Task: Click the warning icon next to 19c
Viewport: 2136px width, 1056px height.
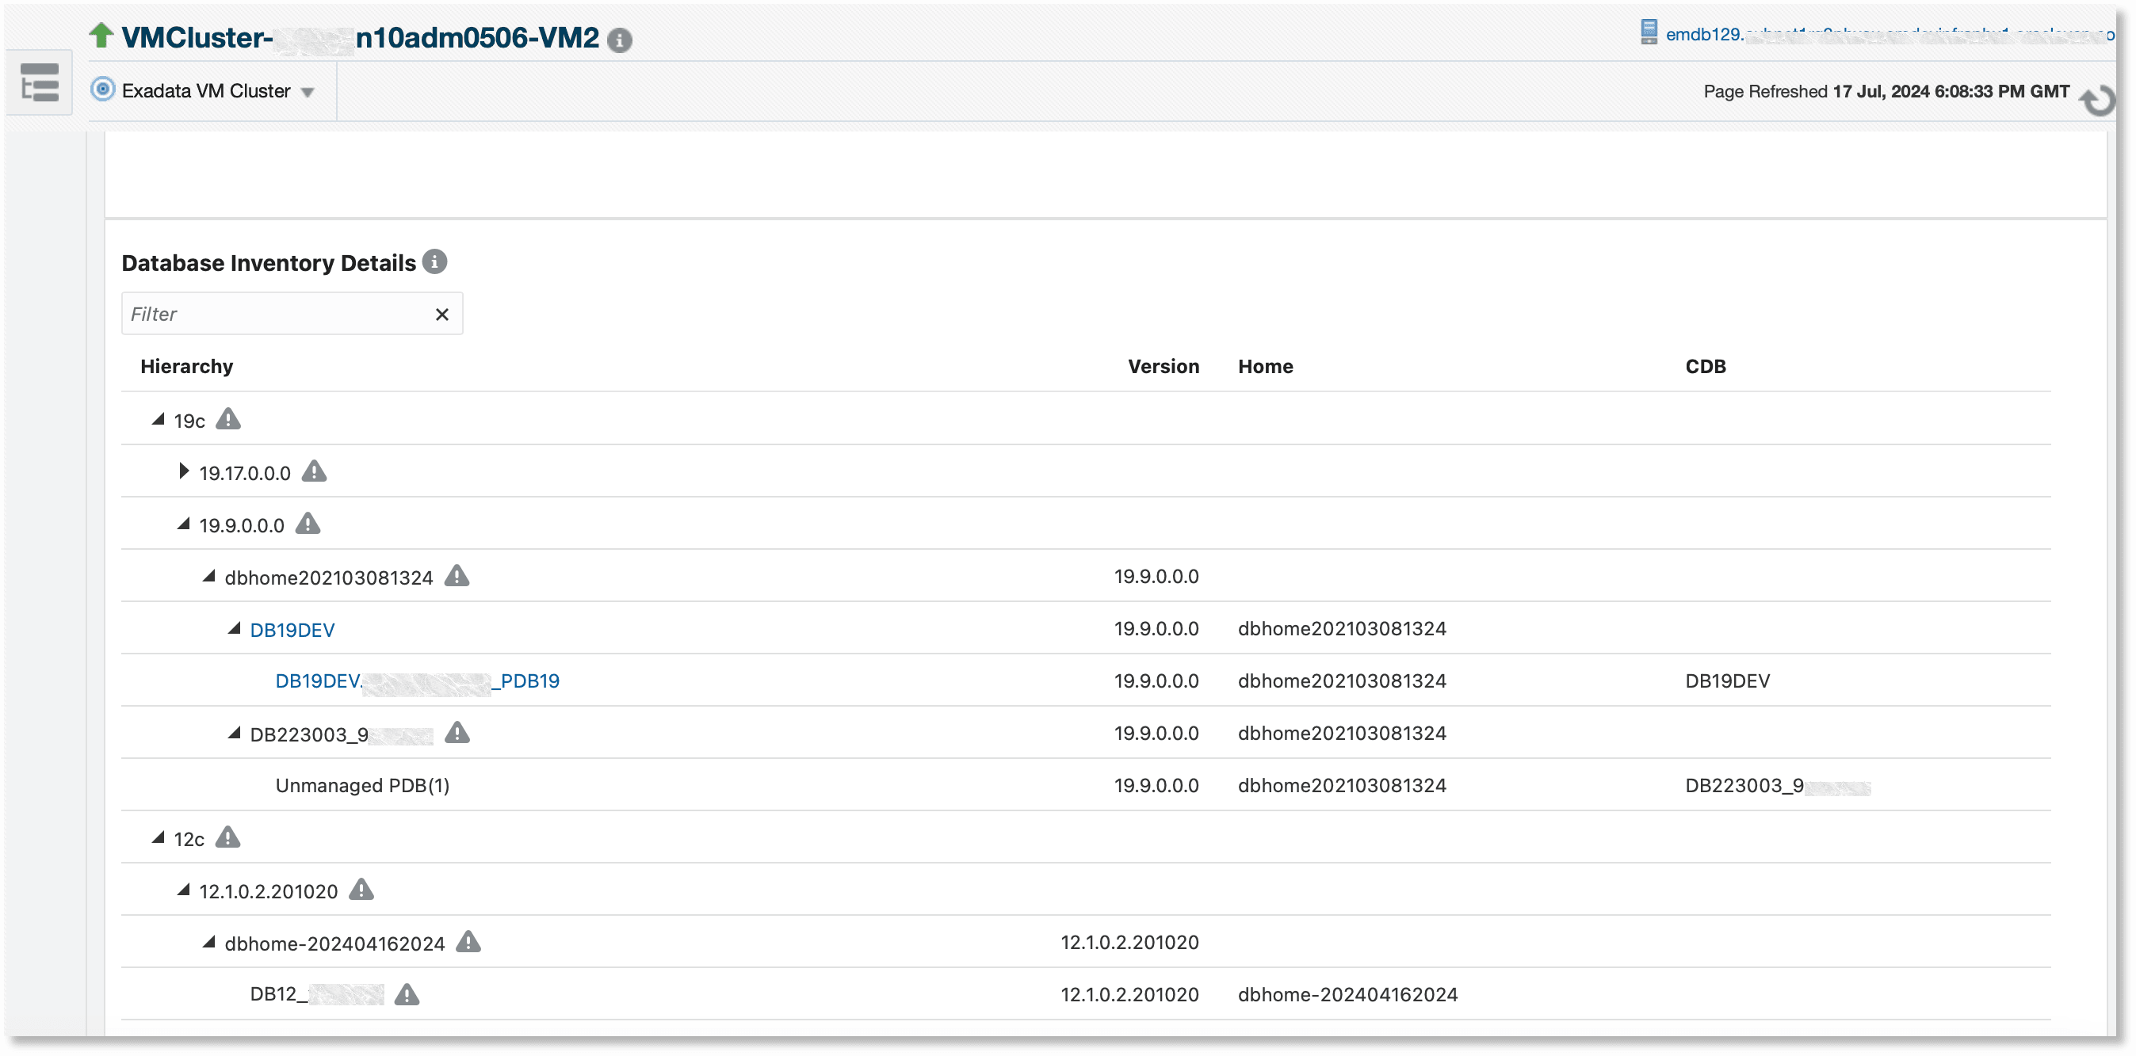Action: click(228, 418)
